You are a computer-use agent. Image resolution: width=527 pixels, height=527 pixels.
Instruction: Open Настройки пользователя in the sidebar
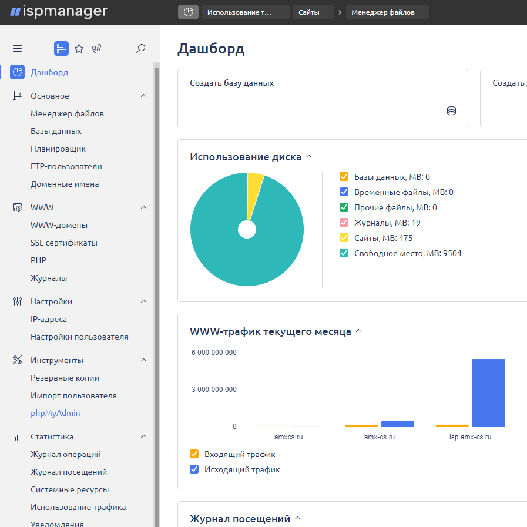click(79, 337)
